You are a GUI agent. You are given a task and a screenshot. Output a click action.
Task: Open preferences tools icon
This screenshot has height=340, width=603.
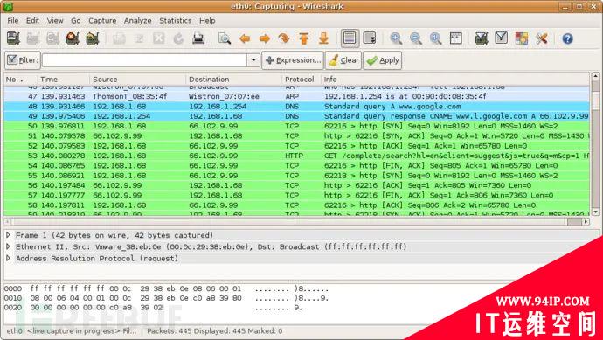pos(542,38)
